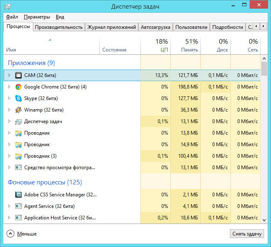Screen dimensions: 271x247
Task: Click the Skype process icon
Action: point(18,98)
